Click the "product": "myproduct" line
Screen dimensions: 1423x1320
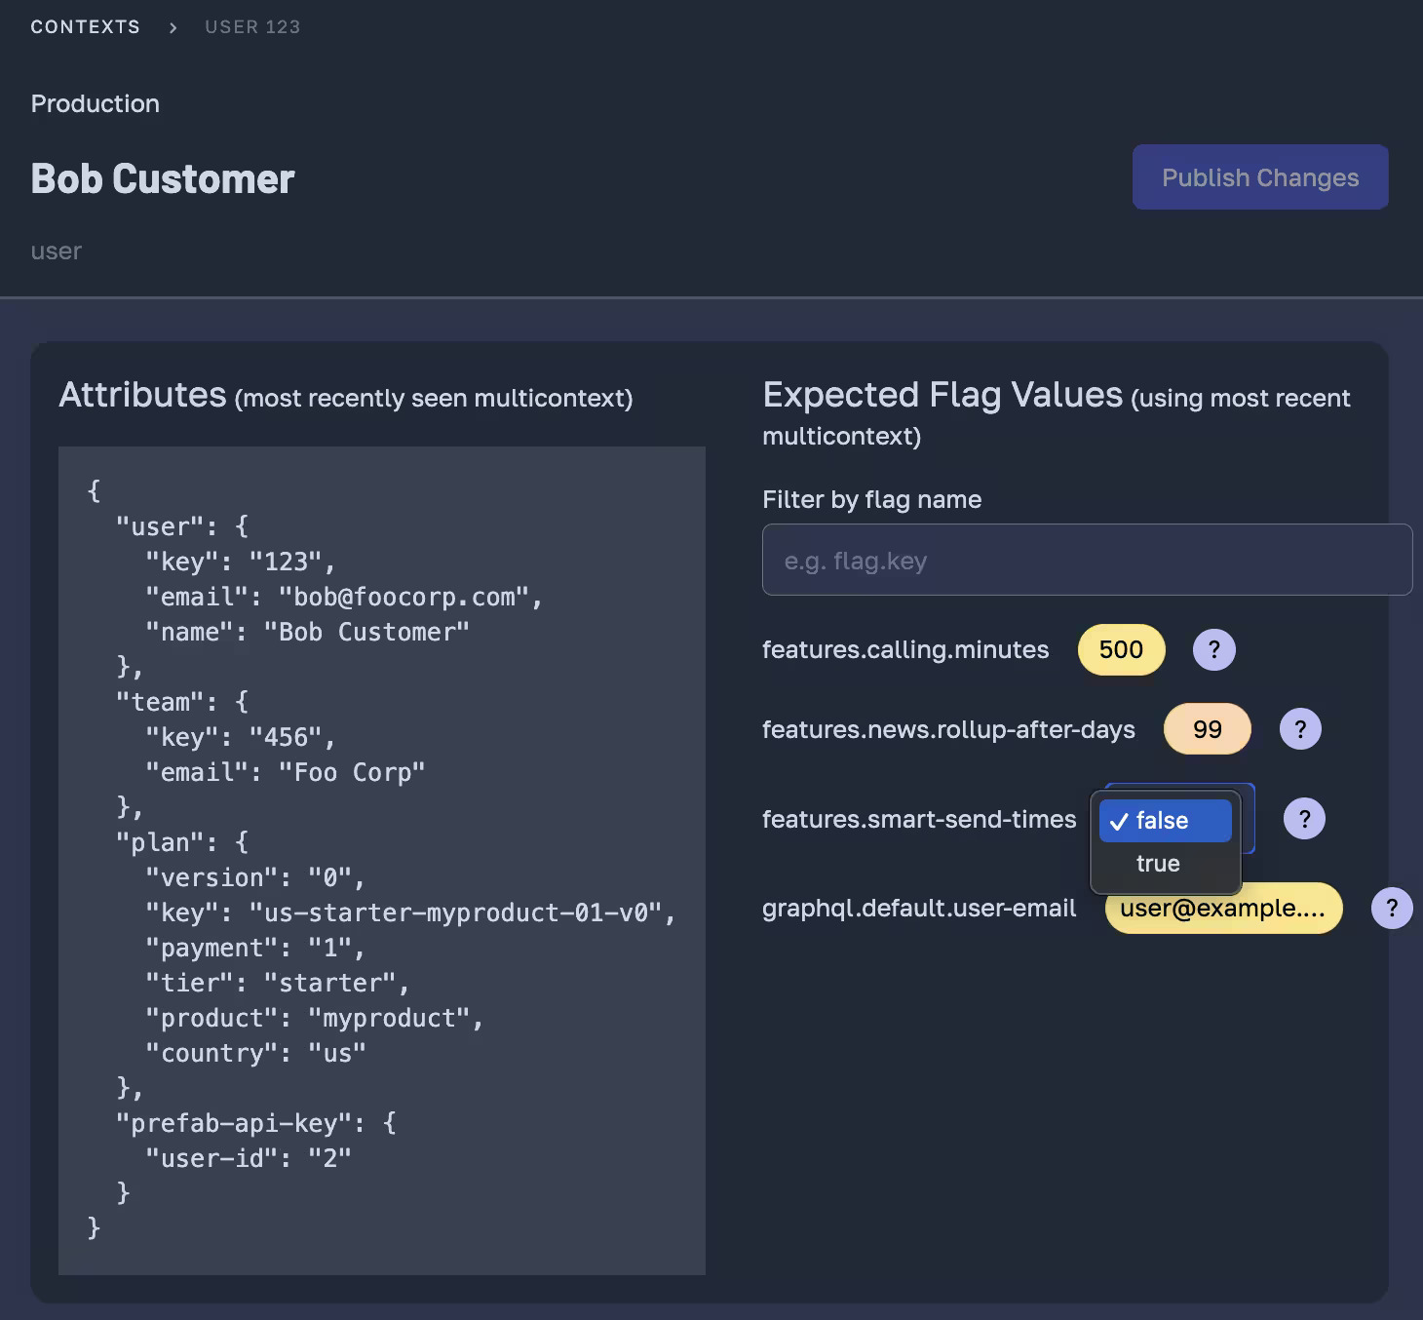[x=314, y=1018]
